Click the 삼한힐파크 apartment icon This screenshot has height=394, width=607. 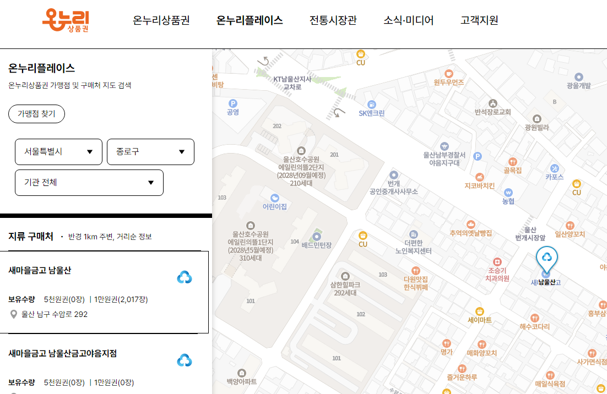345,276
